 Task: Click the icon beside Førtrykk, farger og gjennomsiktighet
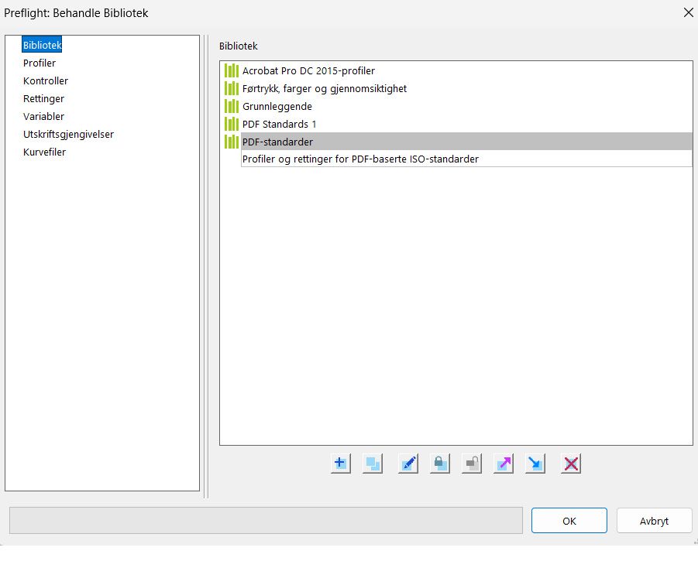point(232,88)
